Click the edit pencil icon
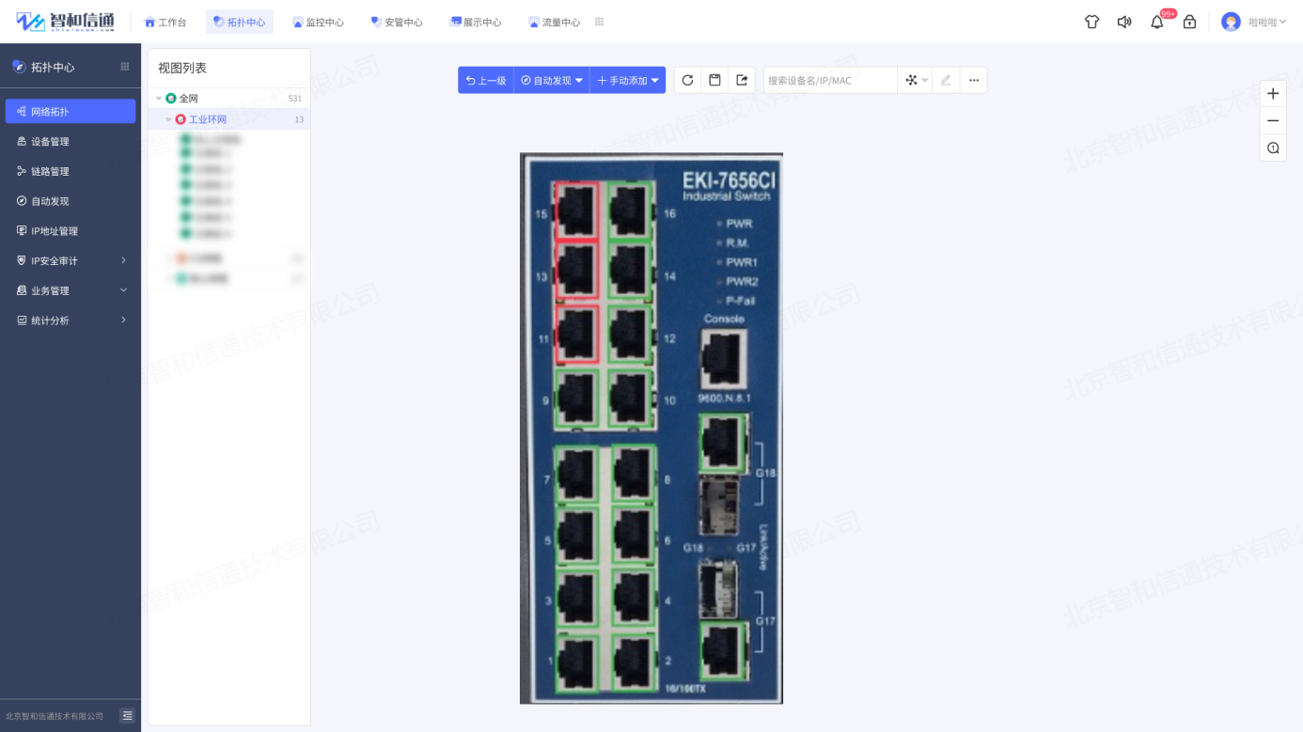The height and width of the screenshot is (732, 1303). click(x=946, y=81)
